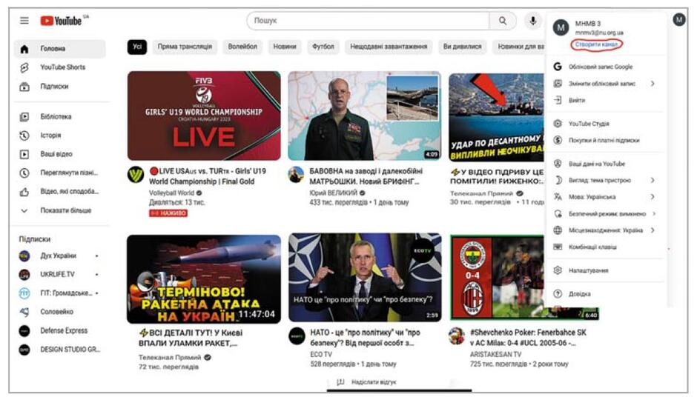Select the Футбол filter chip
This screenshot has height=397, width=697.
click(x=323, y=47)
